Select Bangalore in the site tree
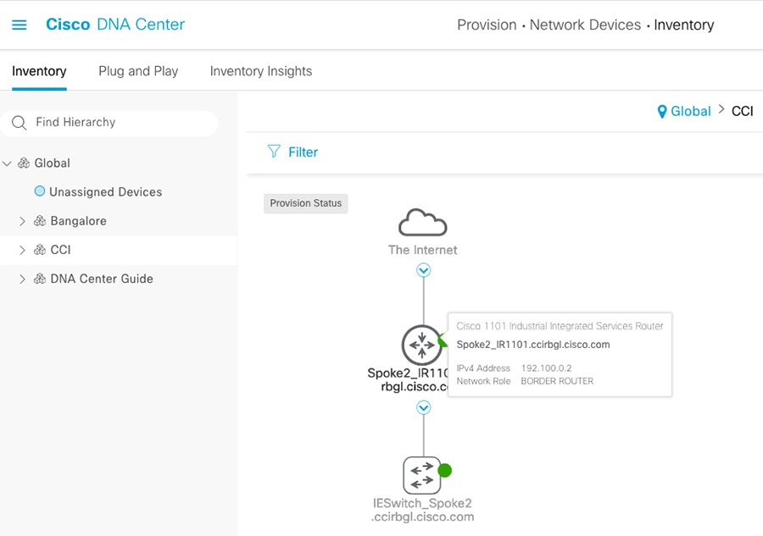The image size is (763, 536). (78, 221)
